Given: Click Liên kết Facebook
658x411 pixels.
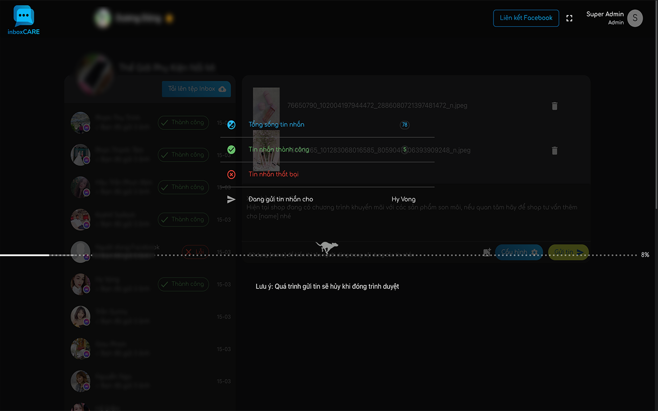Looking at the screenshot, I should [x=526, y=18].
